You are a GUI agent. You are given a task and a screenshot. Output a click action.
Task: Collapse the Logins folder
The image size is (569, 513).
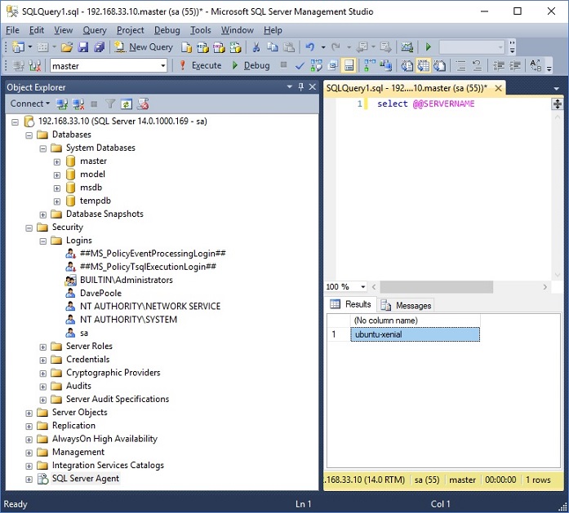tap(43, 241)
